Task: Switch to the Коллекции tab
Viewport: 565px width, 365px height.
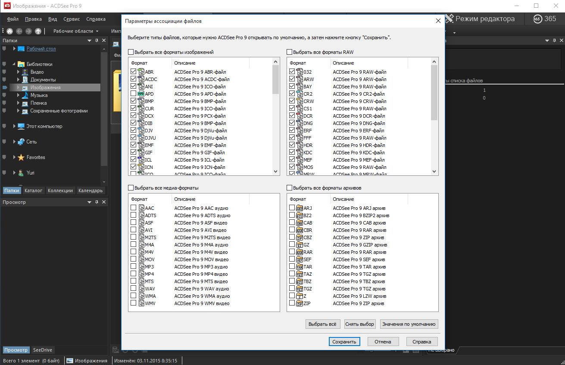Action: click(x=60, y=190)
